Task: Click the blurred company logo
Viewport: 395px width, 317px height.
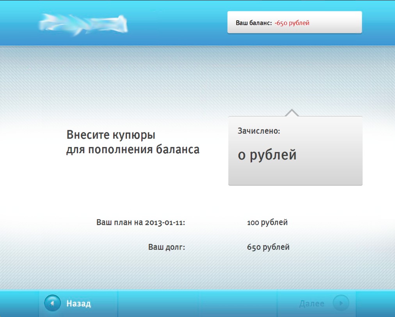Action: (x=84, y=25)
